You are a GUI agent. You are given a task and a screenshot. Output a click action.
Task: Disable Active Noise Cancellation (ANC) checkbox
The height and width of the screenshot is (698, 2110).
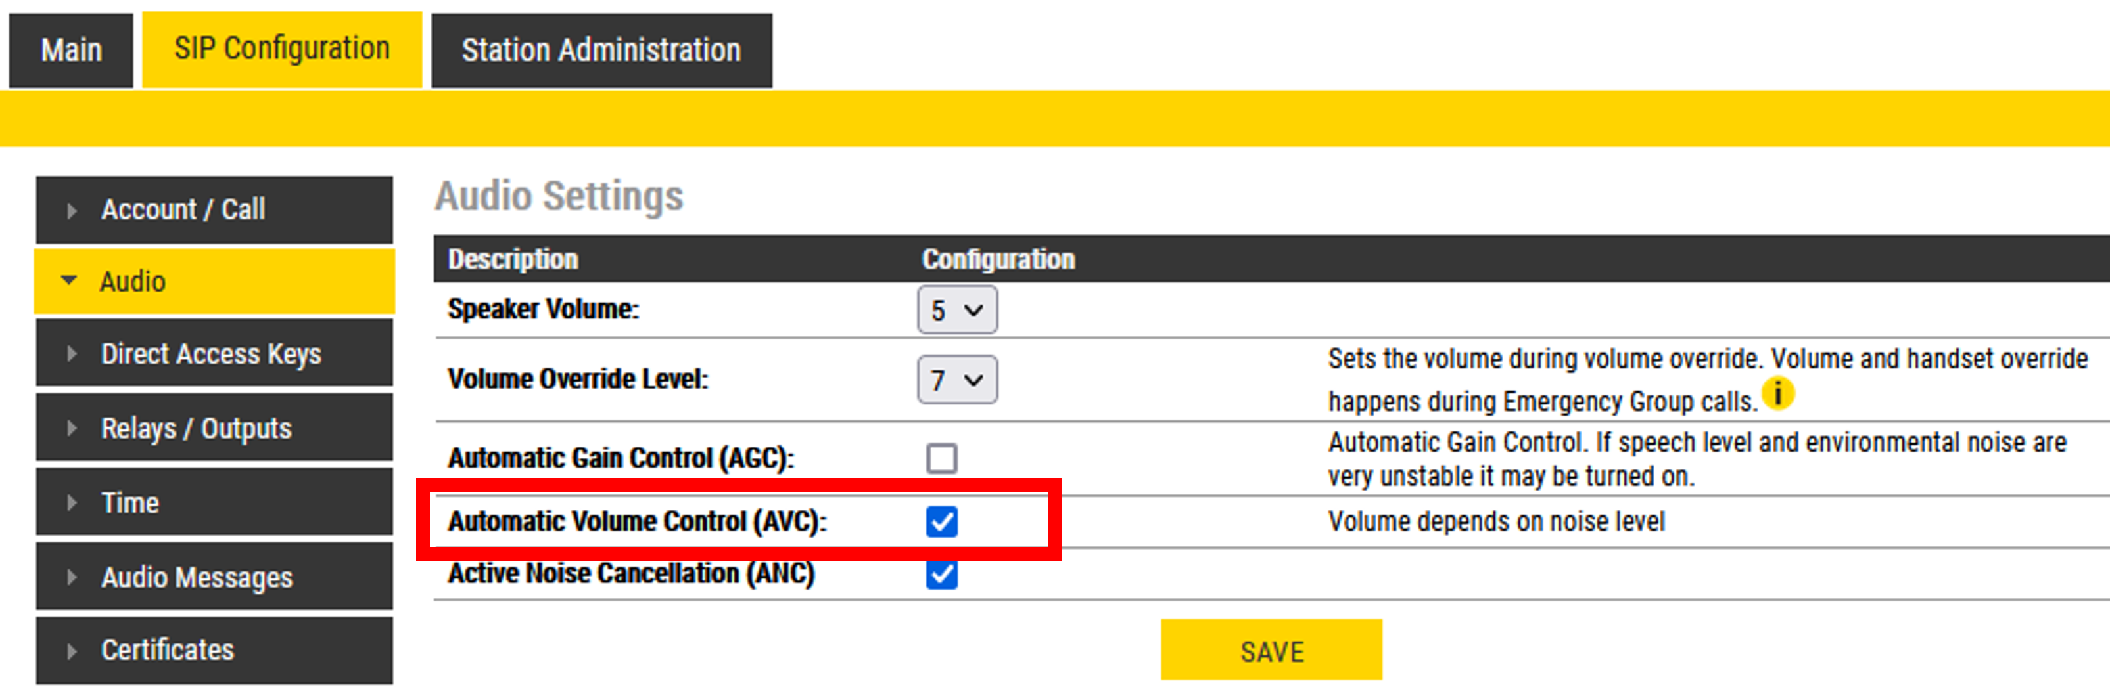click(x=941, y=575)
